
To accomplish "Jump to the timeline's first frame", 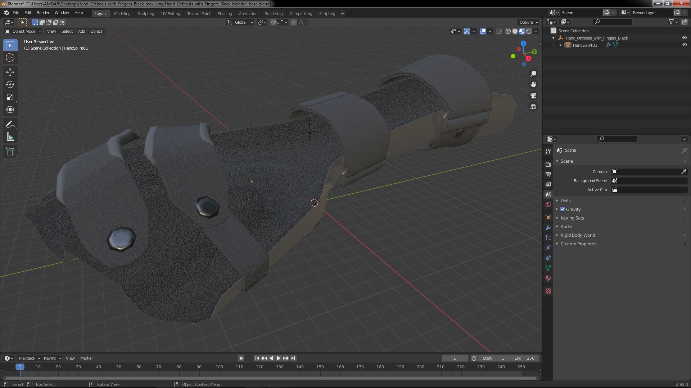I will click(x=257, y=358).
